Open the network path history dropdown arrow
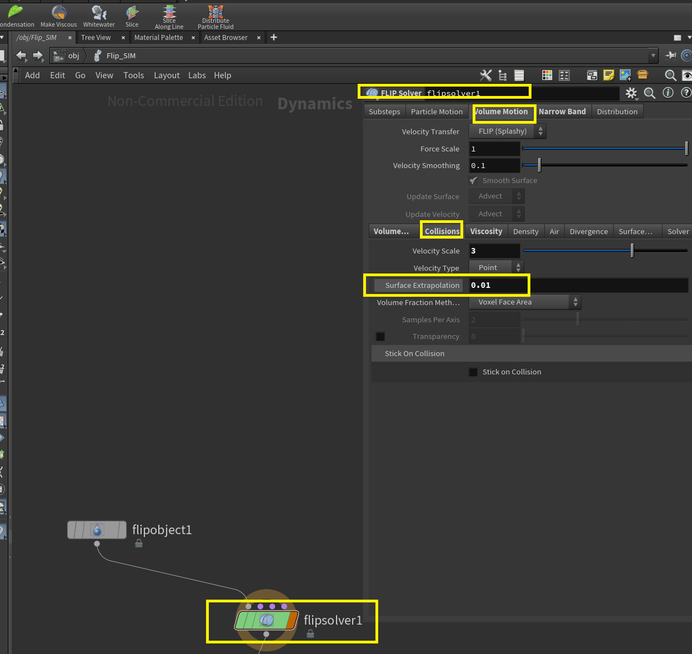 653,55
